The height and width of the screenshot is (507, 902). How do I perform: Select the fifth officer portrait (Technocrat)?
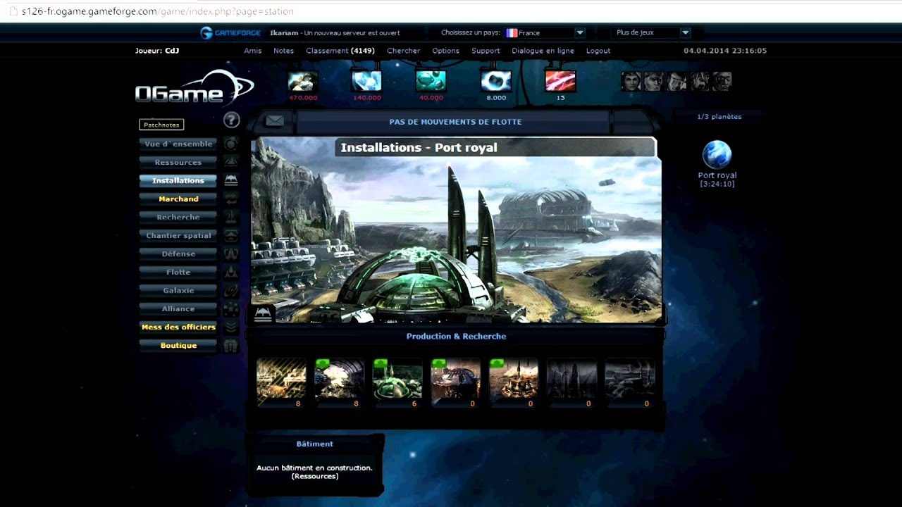coord(722,82)
